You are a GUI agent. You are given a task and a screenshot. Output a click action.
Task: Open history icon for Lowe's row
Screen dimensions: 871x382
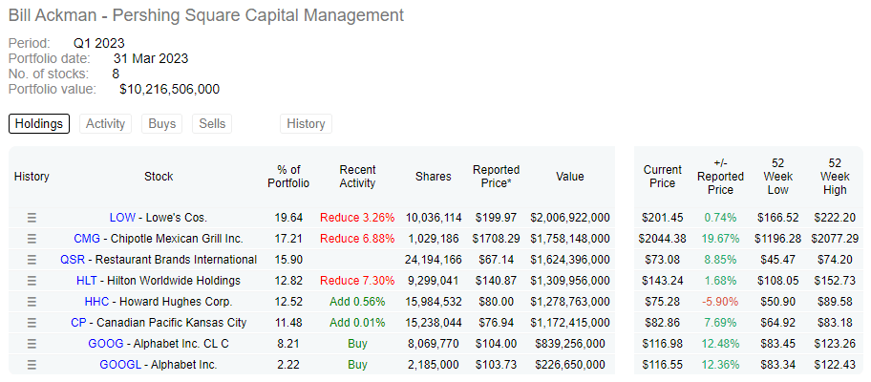click(32, 218)
